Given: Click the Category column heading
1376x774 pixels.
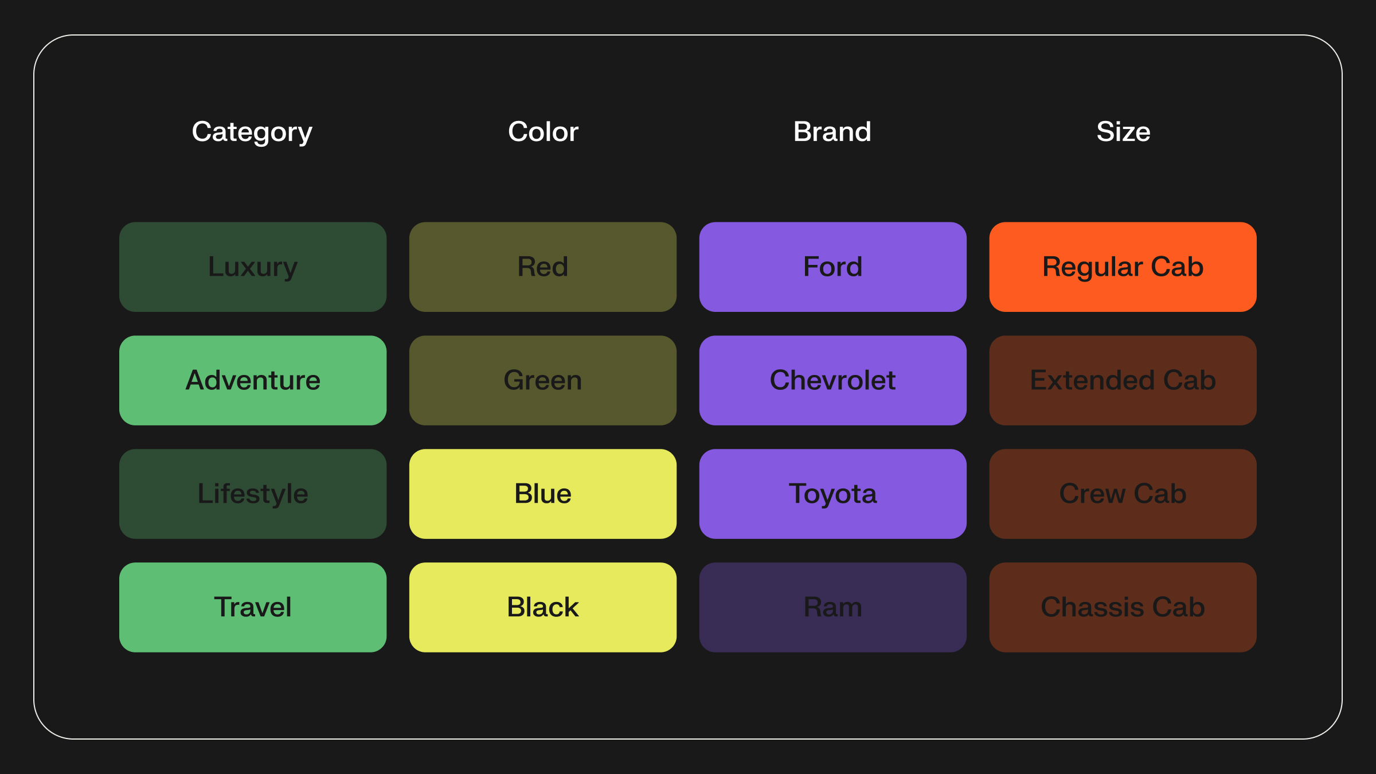Looking at the screenshot, I should (252, 132).
